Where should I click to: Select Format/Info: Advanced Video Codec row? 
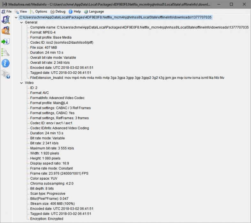point(57,98)
